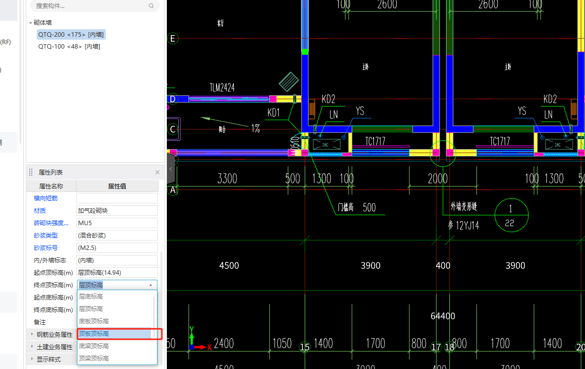Click the TLM2424 door label
The image size is (585, 369).
tap(222, 88)
